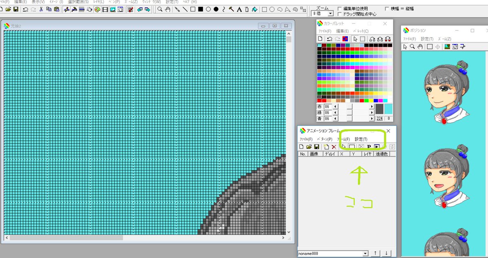The image size is (488, 258).
Task: Undo last edit in main toolbar
Action: pyautogui.click(x=26, y=9)
